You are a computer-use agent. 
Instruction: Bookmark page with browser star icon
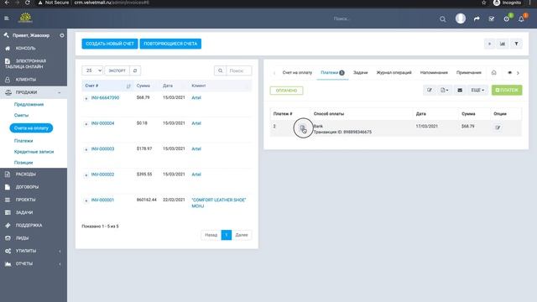click(x=483, y=3)
